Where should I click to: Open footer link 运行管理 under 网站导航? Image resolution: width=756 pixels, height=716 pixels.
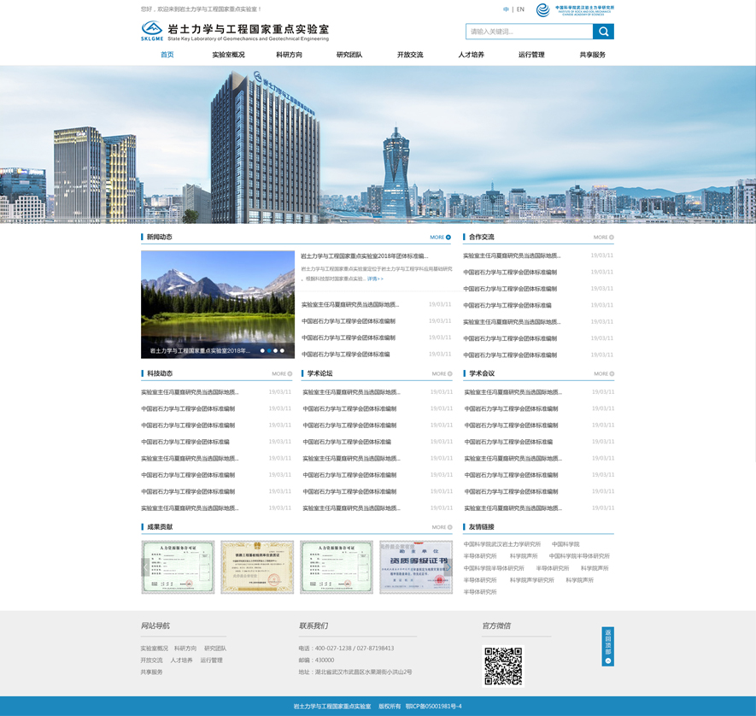pos(211,660)
